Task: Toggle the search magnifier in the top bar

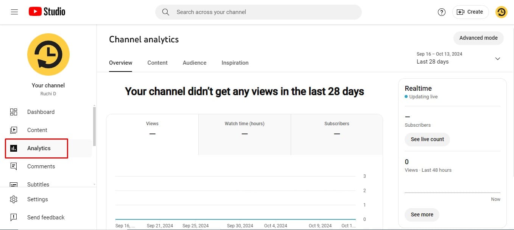Action: (x=165, y=12)
